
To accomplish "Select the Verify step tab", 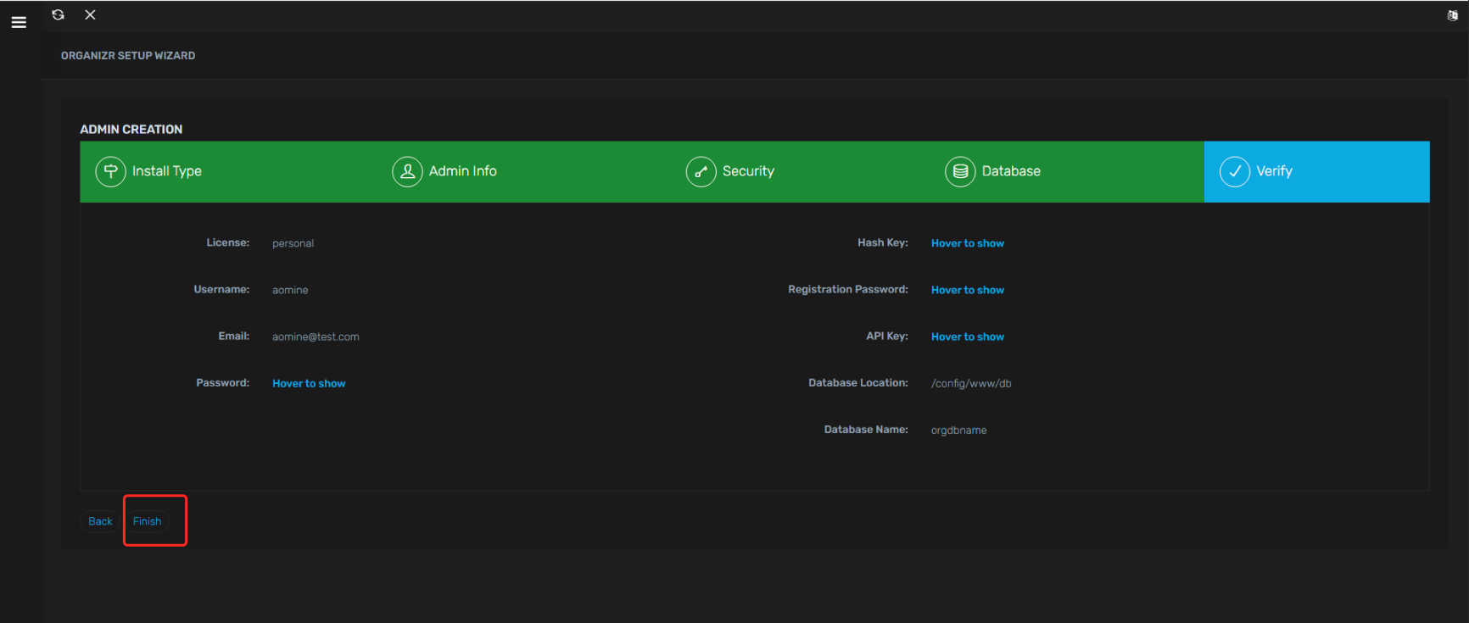I will pyautogui.click(x=1316, y=171).
